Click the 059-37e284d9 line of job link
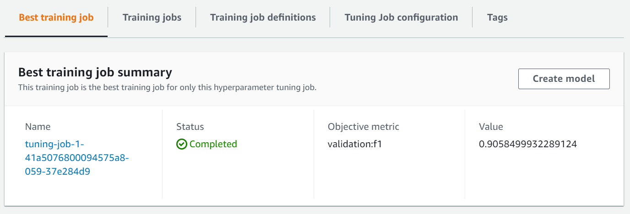This screenshot has height=214, width=630. click(x=57, y=172)
